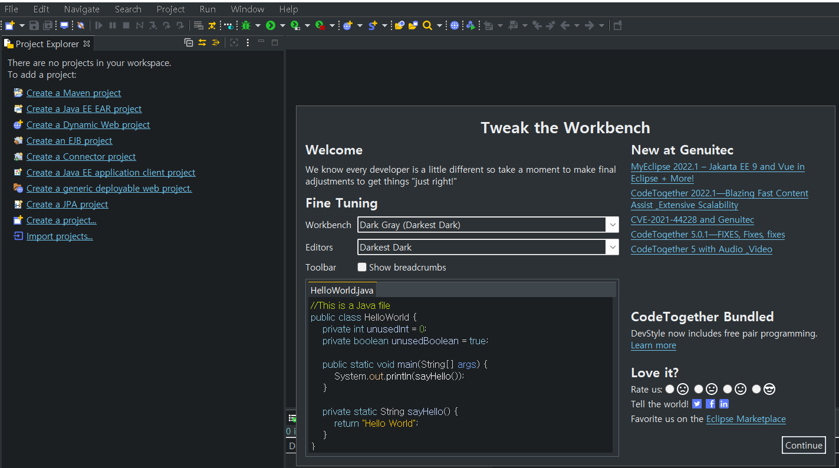Image resolution: width=839 pixels, height=468 pixels.
Task: Click the Twitter share icon
Action: click(x=697, y=404)
